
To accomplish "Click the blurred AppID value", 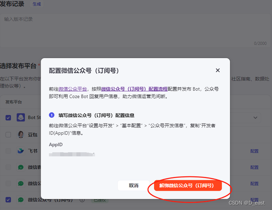I will tap(72, 154).
